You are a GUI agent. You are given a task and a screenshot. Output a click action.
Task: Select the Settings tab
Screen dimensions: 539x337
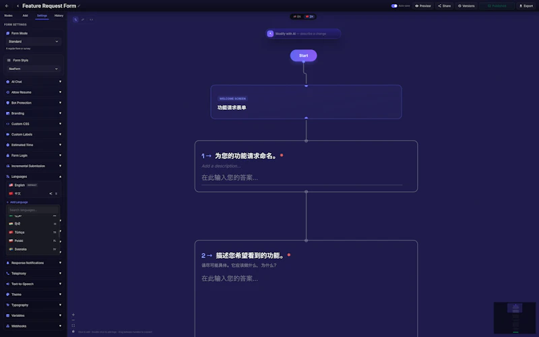(42, 16)
